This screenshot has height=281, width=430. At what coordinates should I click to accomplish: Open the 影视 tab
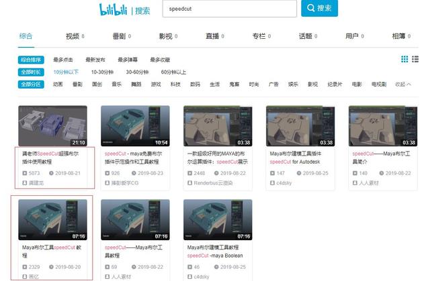[x=168, y=36]
